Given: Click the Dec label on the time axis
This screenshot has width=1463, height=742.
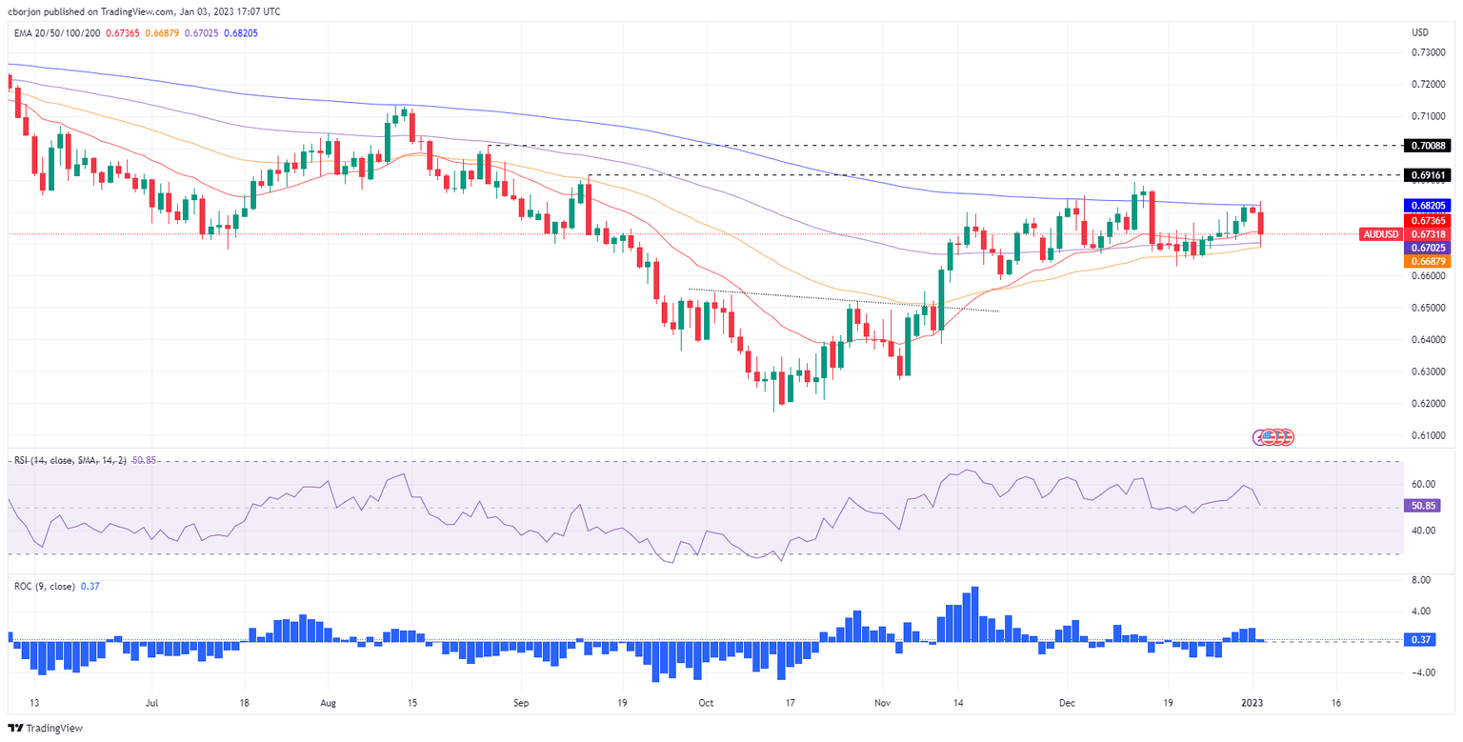Looking at the screenshot, I should click(x=1067, y=701).
